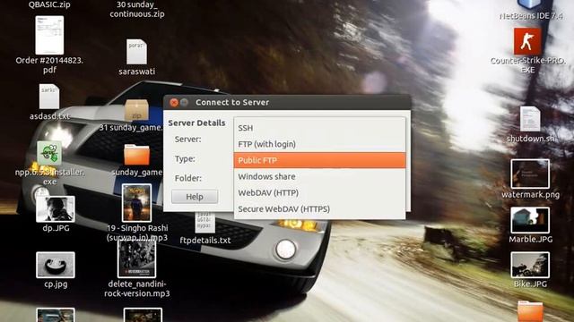Image resolution: width=574 pixels, height=322 pixels.
Task: Select Public FTP connection type
Action: pos(319,160)
